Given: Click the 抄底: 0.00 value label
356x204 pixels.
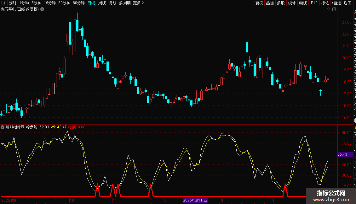Looking at the screenshot, I should pyautogui.click(x=77, y=127).
